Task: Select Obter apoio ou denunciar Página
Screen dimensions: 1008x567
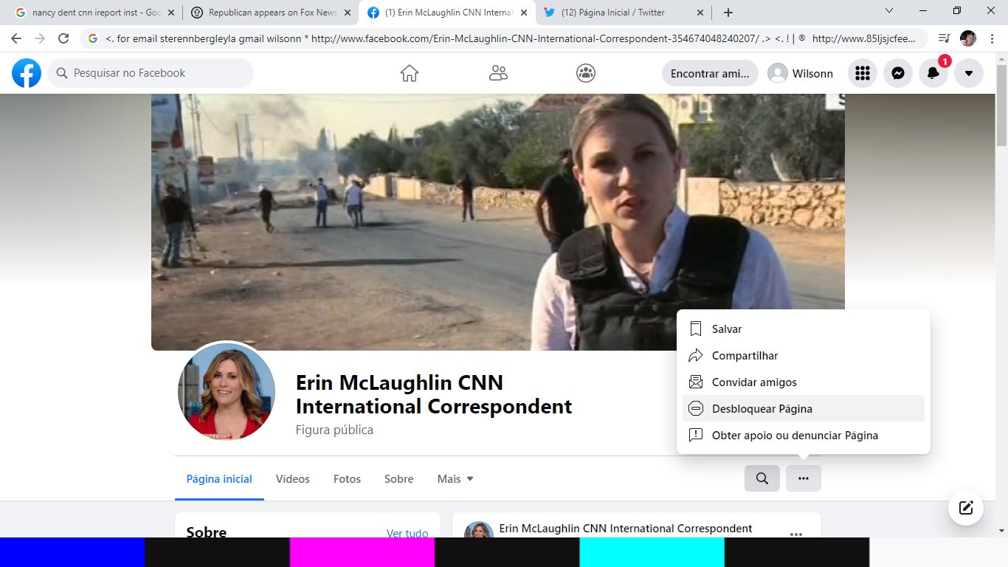Action: 804,436
